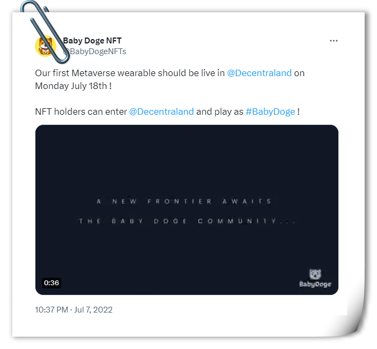Click the 0:36 video duration badge

coord(52,283)
